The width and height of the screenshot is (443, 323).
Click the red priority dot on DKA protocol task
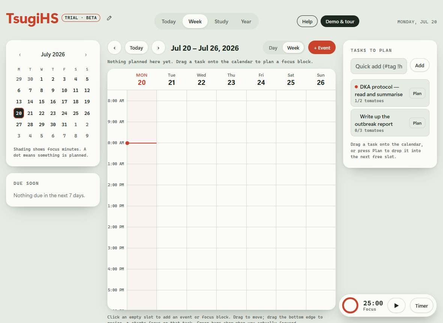click(x=356, y=87)
